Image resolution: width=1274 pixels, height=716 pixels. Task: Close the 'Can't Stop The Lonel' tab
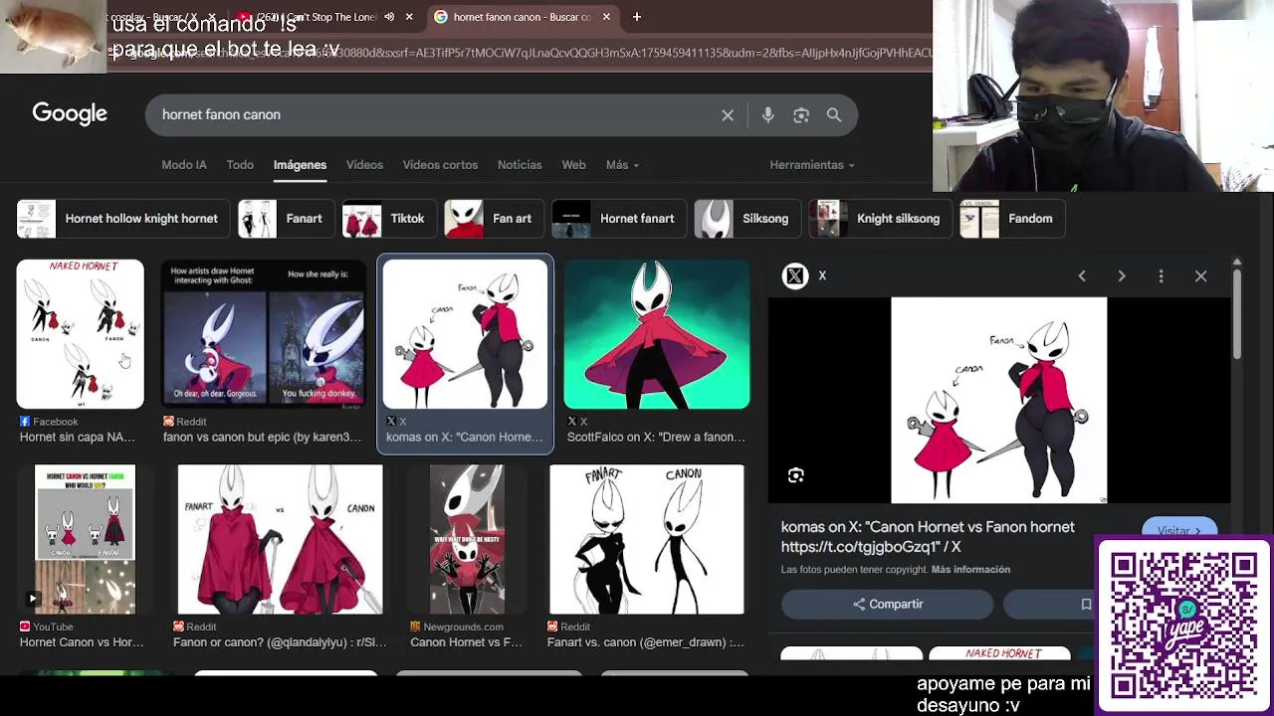[x=409, y=17]
